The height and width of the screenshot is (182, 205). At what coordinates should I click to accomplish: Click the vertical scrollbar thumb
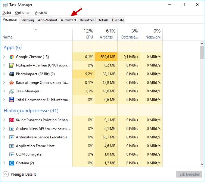pos(202,52)
